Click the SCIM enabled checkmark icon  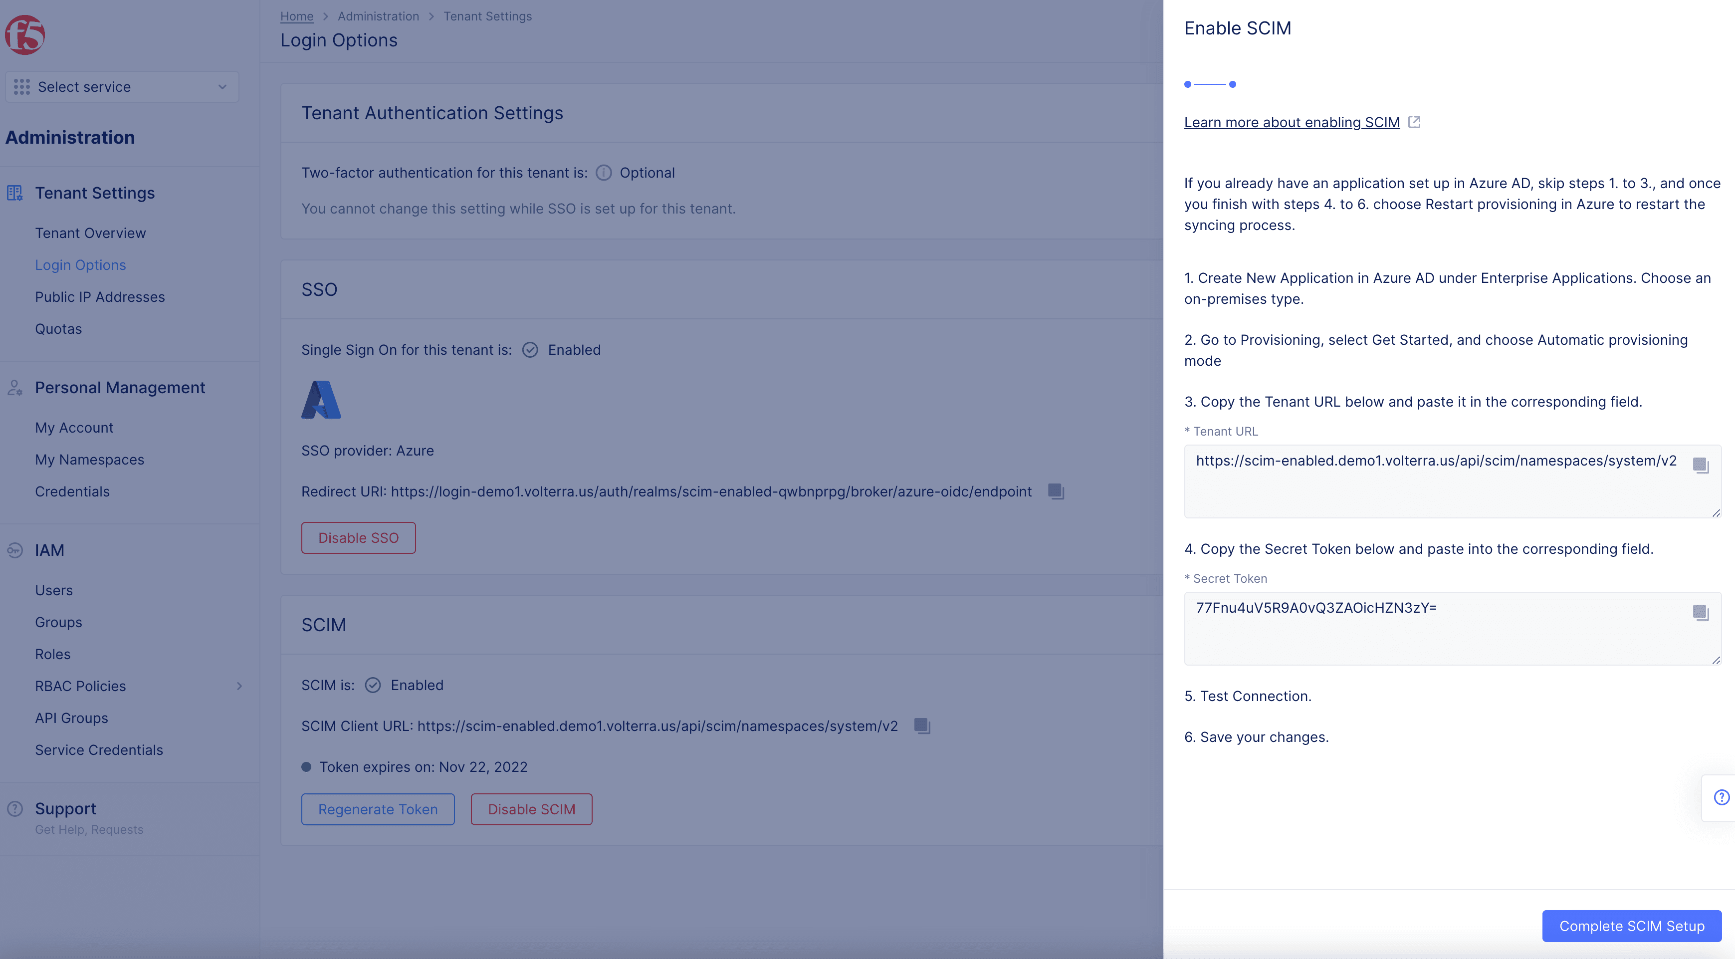point(373,686)
